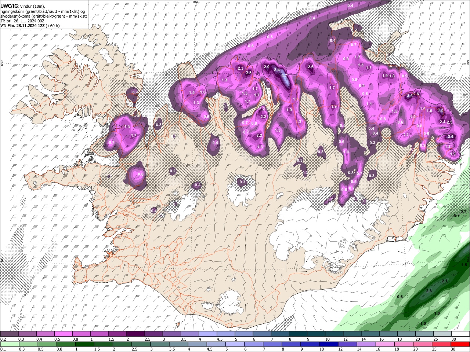470x352 pixels.
Task: Click the 20W longitude label at top
Action: [196, 2]
